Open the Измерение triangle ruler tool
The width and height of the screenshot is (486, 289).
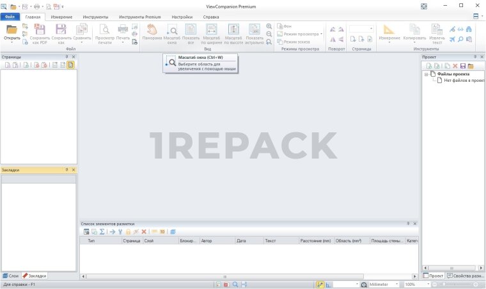(x=389, y=29)
